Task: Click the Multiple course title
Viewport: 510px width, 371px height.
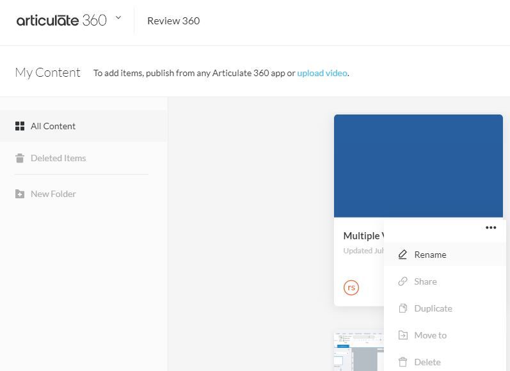Action: pyautogui.click(x=363, y=236)
